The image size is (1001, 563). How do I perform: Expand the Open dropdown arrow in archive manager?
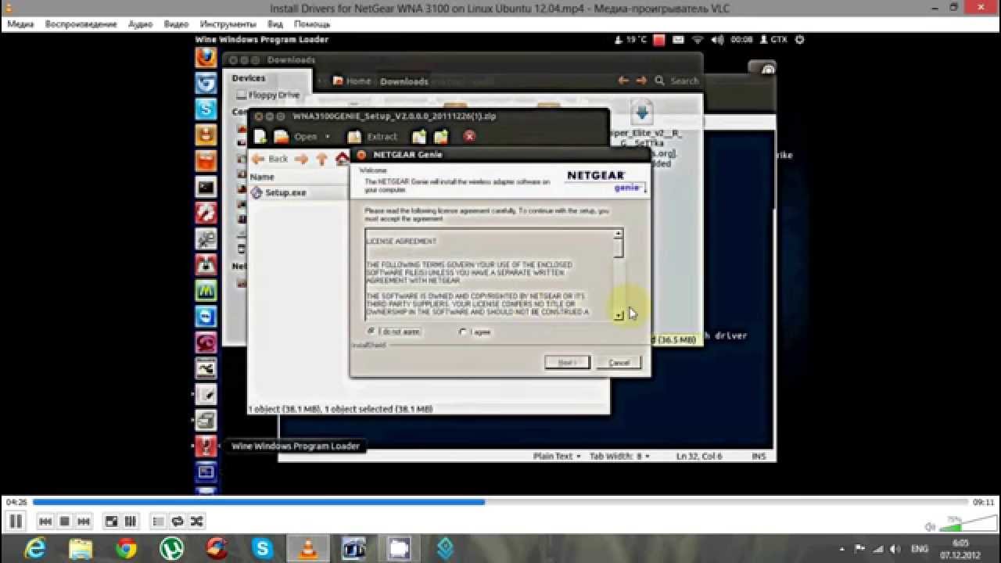[328, 137]
